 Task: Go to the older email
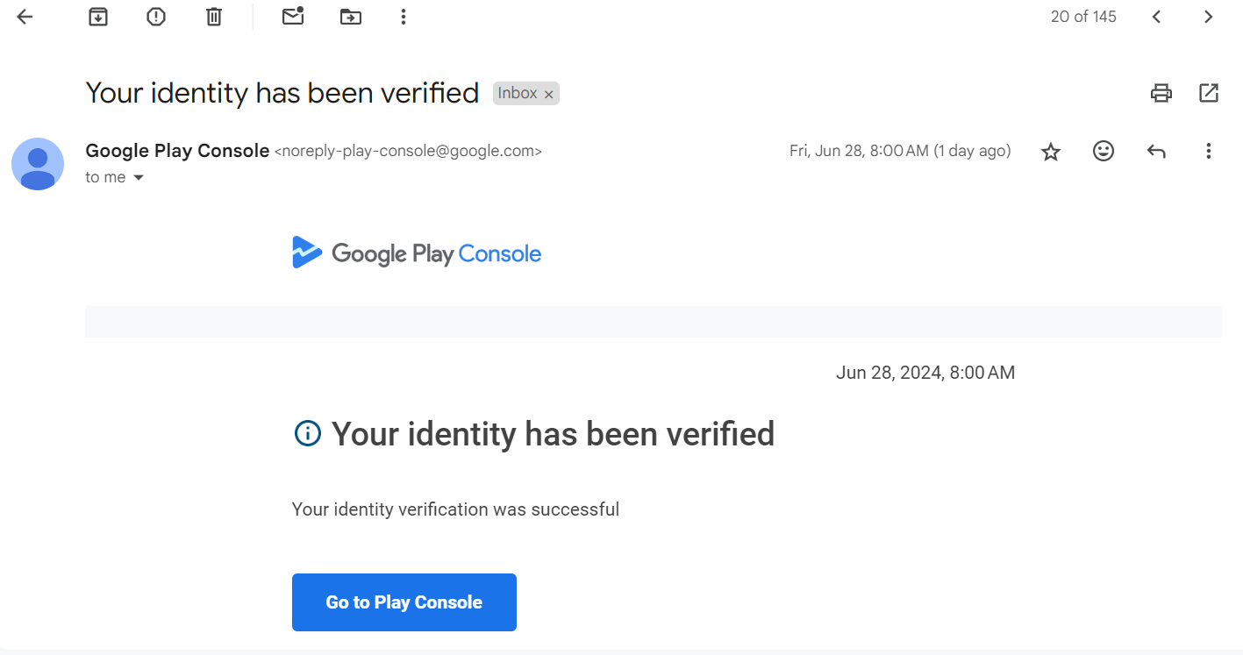click(x=1209, y=17)
